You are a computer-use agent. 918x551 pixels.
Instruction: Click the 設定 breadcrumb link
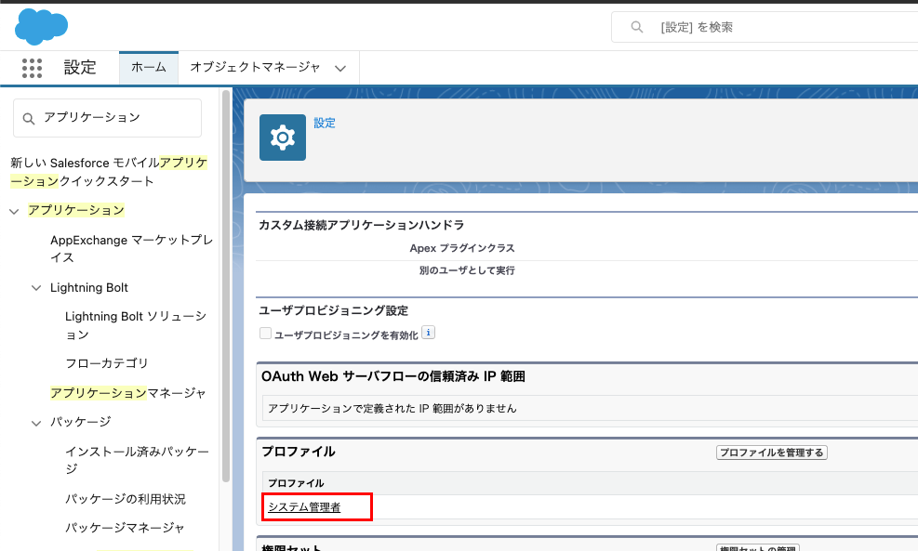(x=325, y=123)
